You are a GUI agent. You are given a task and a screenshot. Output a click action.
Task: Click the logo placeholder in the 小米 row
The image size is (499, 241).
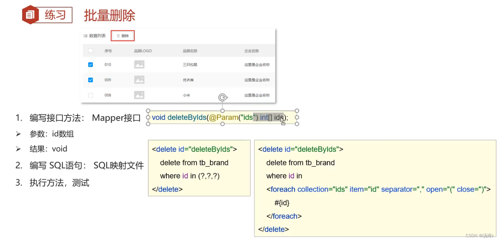tap(139, 95)
